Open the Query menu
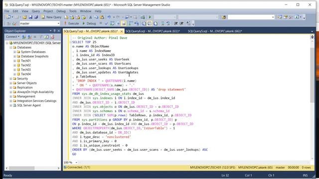 (x=35, y=11)
